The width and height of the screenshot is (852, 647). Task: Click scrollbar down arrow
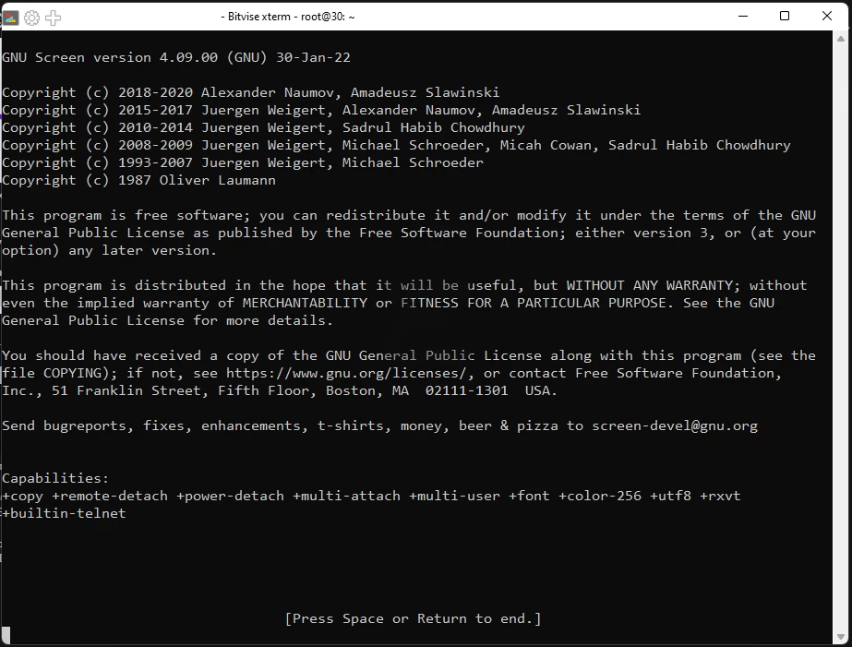841,636
